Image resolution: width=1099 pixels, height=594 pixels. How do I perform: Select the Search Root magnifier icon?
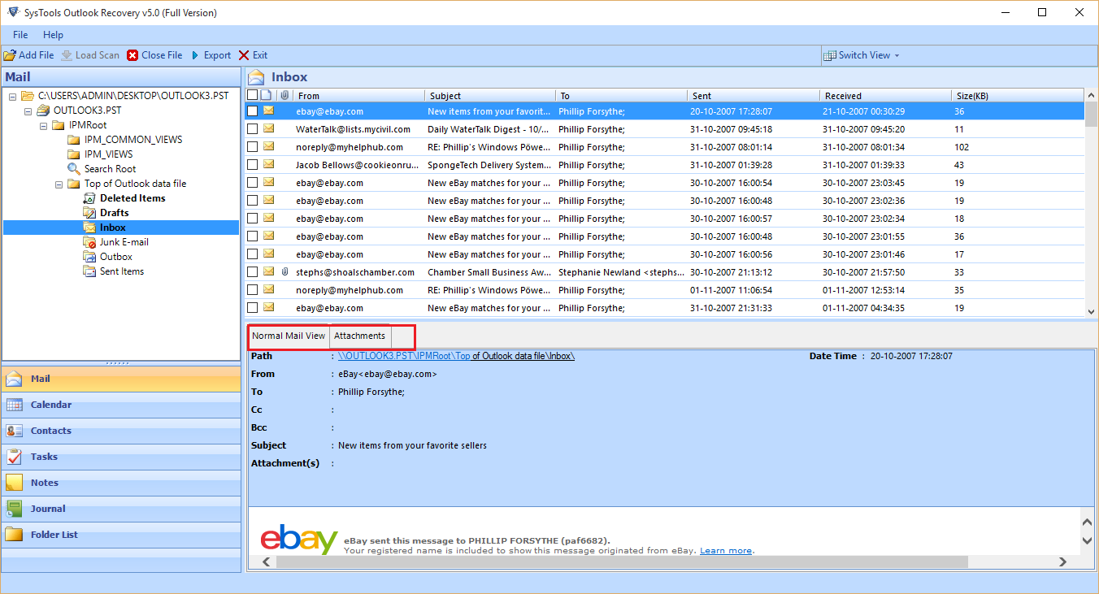click(x=74, y=169)
